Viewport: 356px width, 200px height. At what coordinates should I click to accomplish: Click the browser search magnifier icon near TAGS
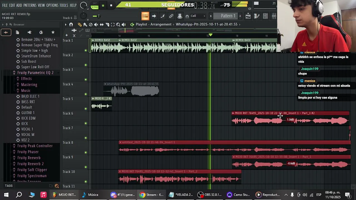tap(57, 186)
